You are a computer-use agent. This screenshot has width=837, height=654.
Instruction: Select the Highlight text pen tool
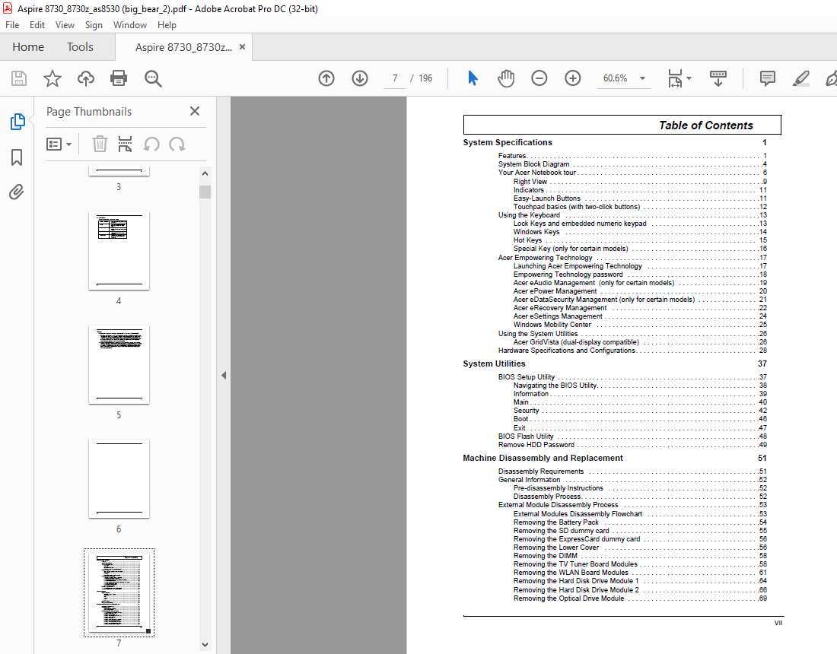[800, 78]
